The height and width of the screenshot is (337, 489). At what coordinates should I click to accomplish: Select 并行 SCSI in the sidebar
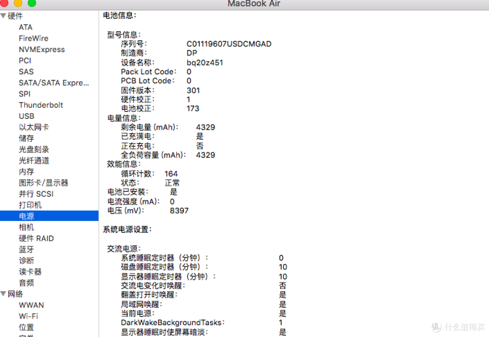point(36,194)
